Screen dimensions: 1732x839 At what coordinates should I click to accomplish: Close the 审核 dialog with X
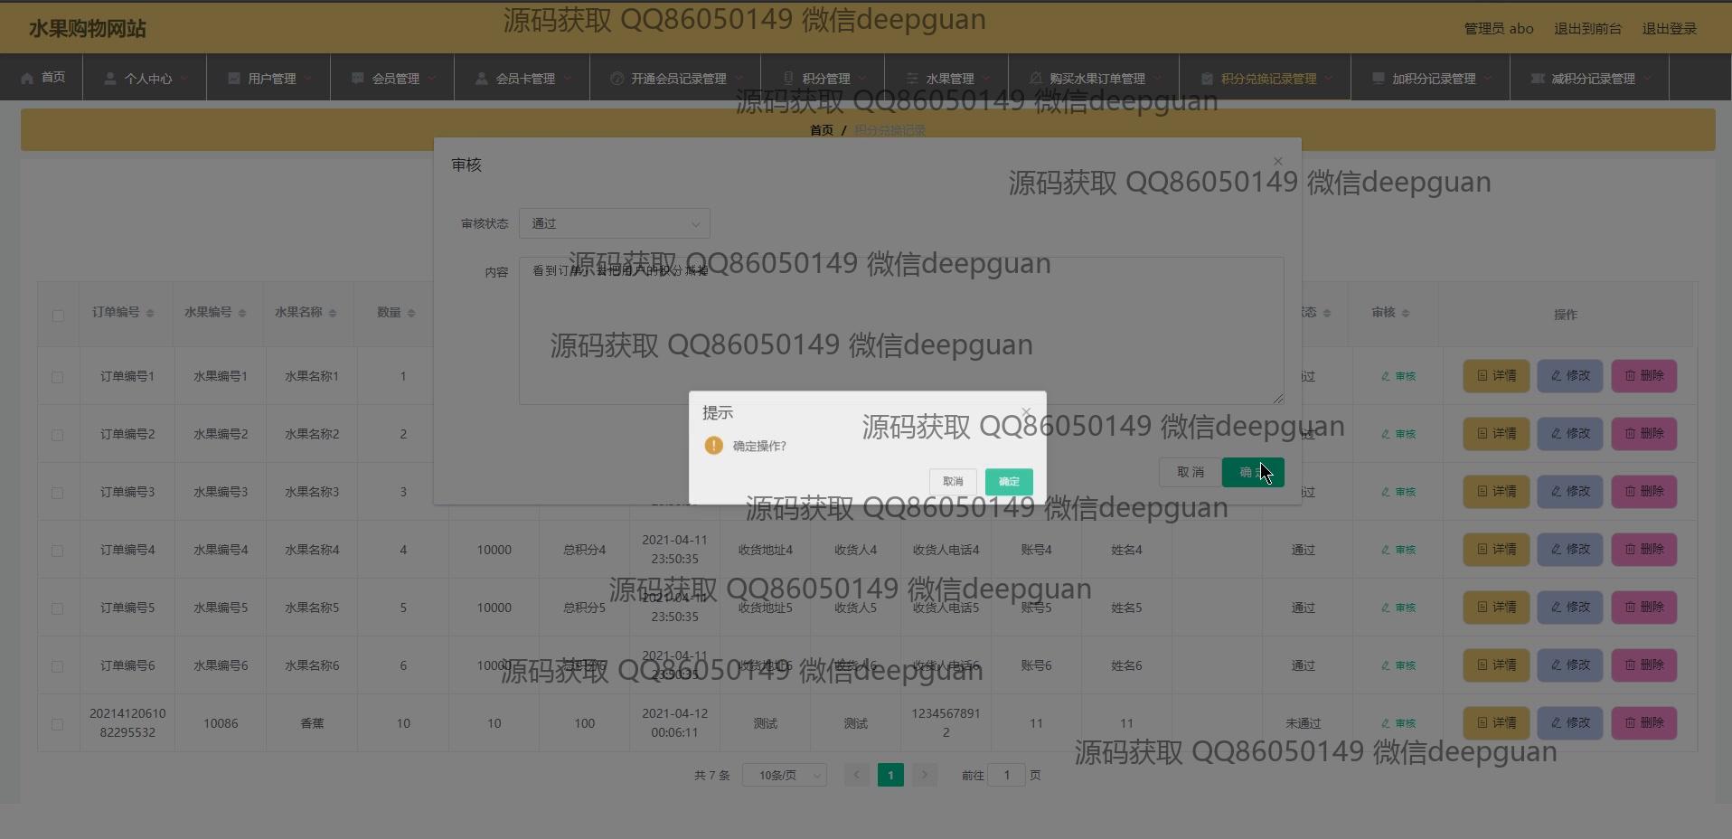[1277, 162]
